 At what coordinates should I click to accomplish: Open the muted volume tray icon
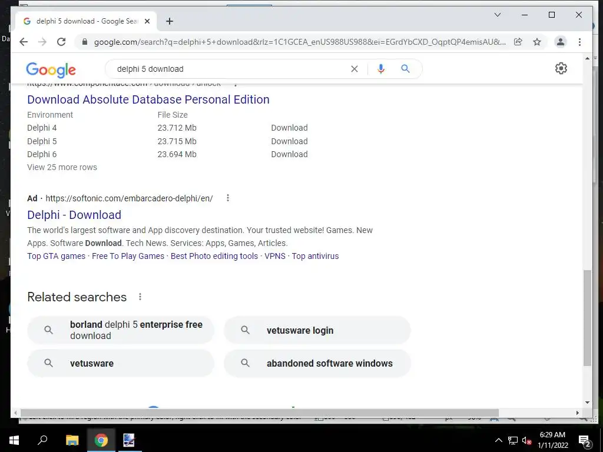(526, 440)
